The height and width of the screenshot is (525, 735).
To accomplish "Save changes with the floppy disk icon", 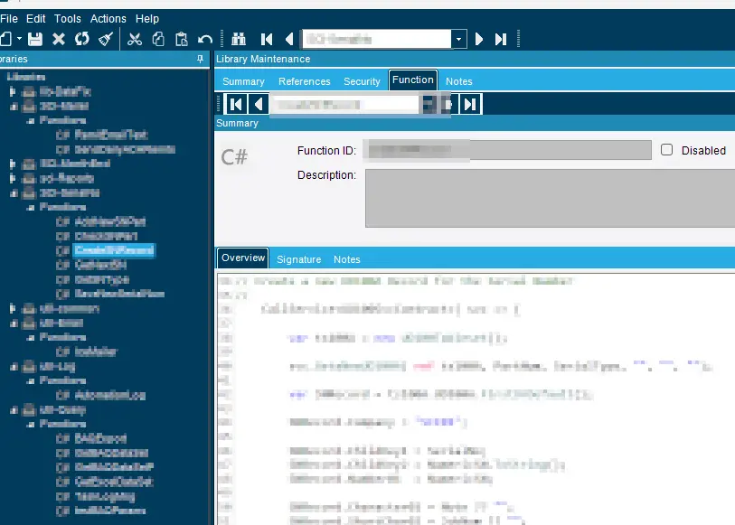I will (x=35, y=39).
